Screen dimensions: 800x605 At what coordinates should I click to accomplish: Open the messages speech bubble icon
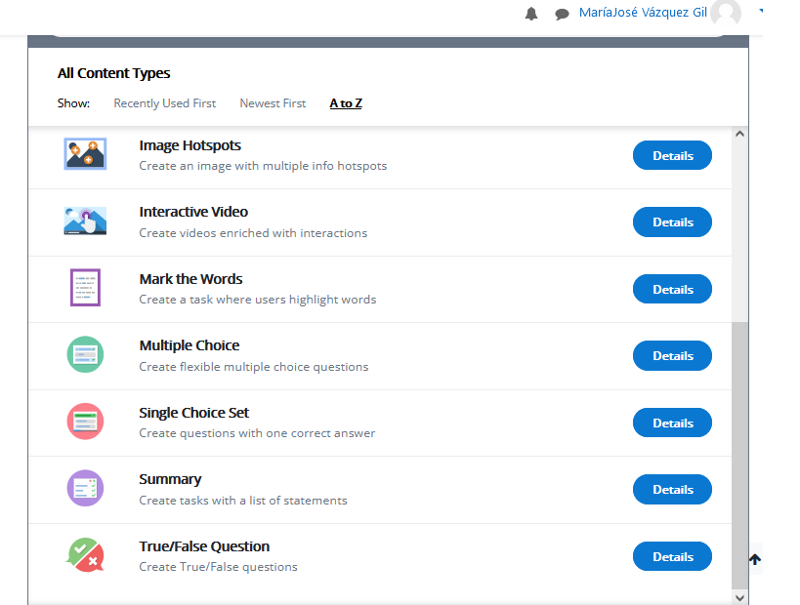[562, 14]
